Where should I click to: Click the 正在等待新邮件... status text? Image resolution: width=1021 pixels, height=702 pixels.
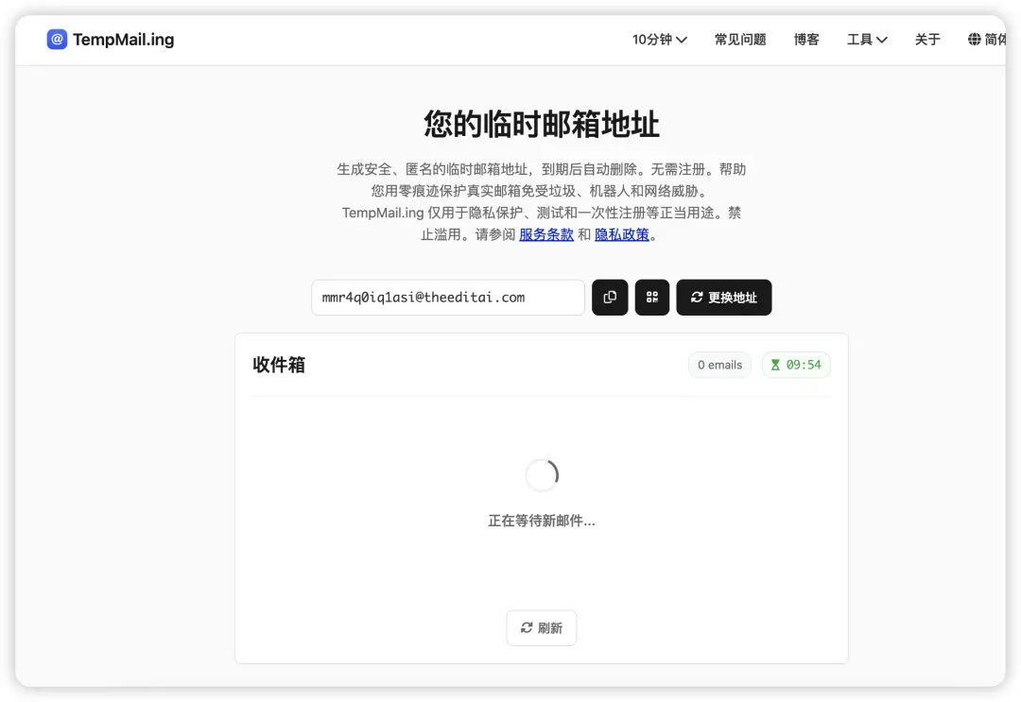pyautogui.click(x=541, y=522)
